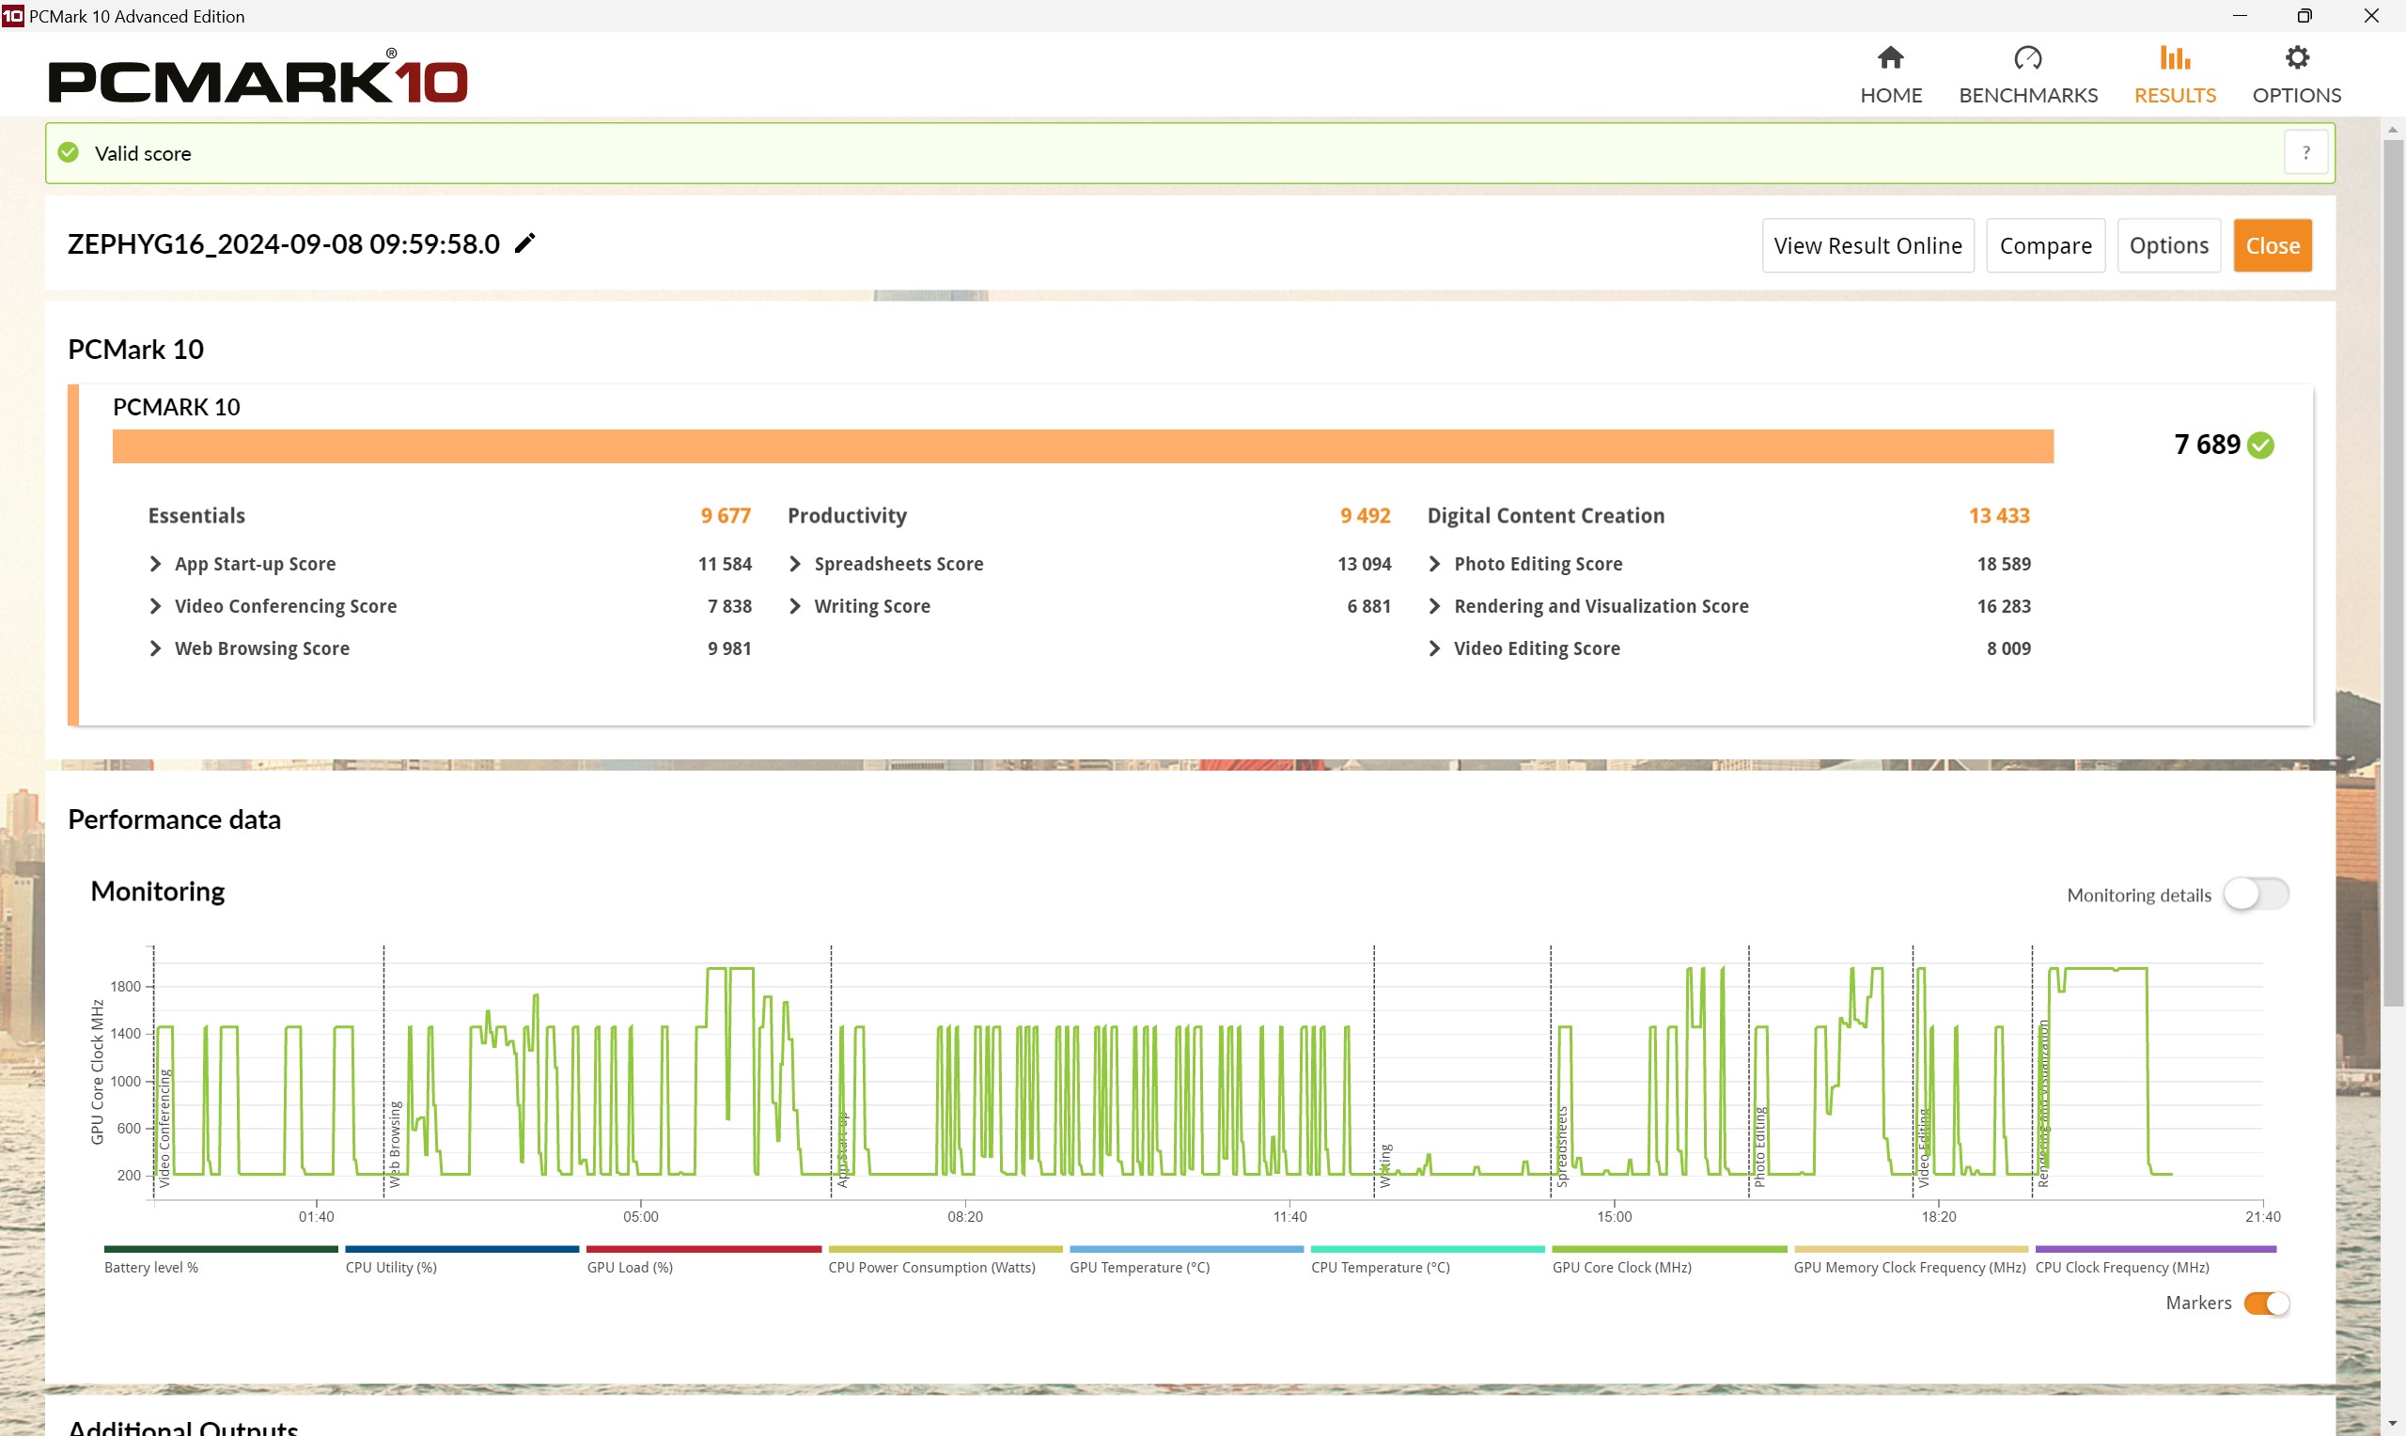Click the Compare button
This screenshot has height=1436, width=2406.
pyautogui.click(x=2045, y=246)
